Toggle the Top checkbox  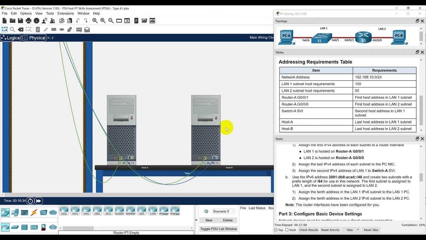point(276,230)
